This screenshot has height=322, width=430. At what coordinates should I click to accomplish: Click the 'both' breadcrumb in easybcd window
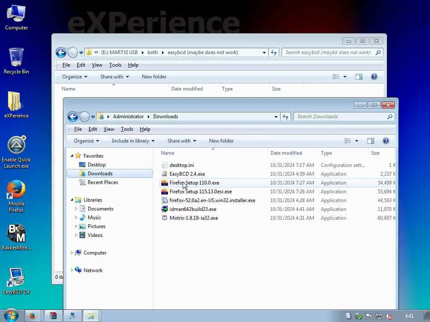[x=152, y=52]
